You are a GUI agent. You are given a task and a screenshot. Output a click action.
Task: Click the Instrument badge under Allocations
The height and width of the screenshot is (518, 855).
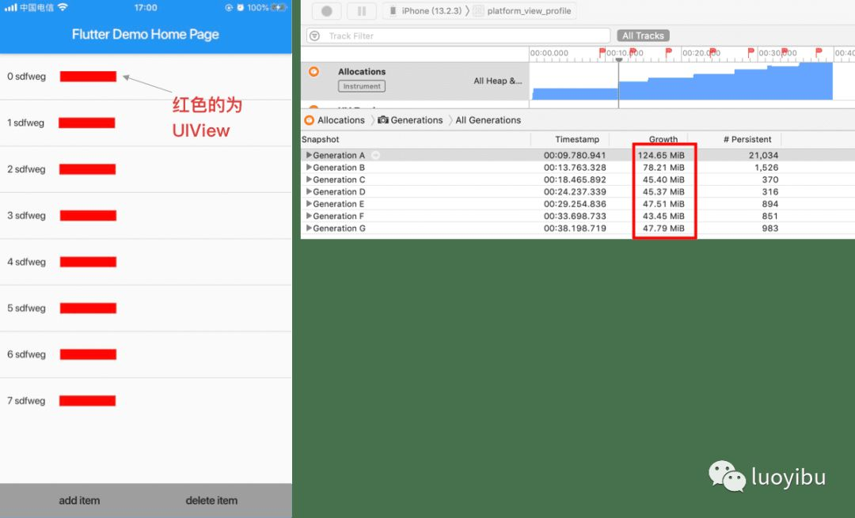point(362,86)
